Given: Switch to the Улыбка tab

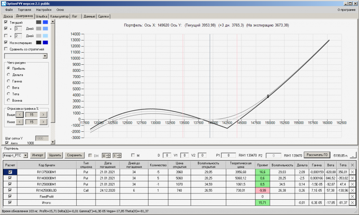Looking at the screenshot, I should [41, 16].
